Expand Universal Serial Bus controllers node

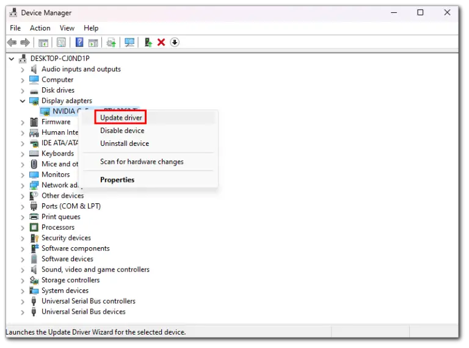[23, 301]
